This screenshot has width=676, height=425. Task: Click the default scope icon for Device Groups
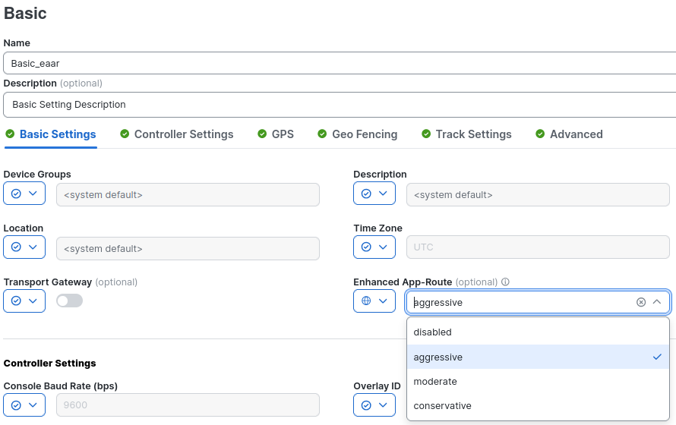[16, 194]
